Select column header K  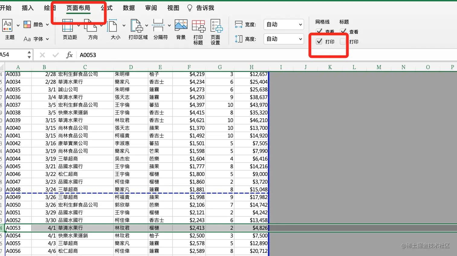(330, 67)
